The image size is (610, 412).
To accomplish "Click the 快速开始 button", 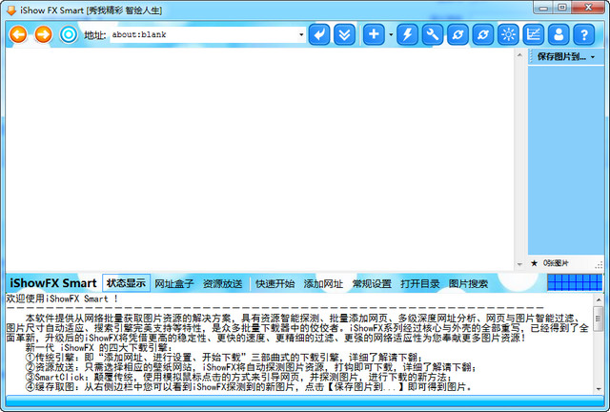I will [x=275, y=284].
